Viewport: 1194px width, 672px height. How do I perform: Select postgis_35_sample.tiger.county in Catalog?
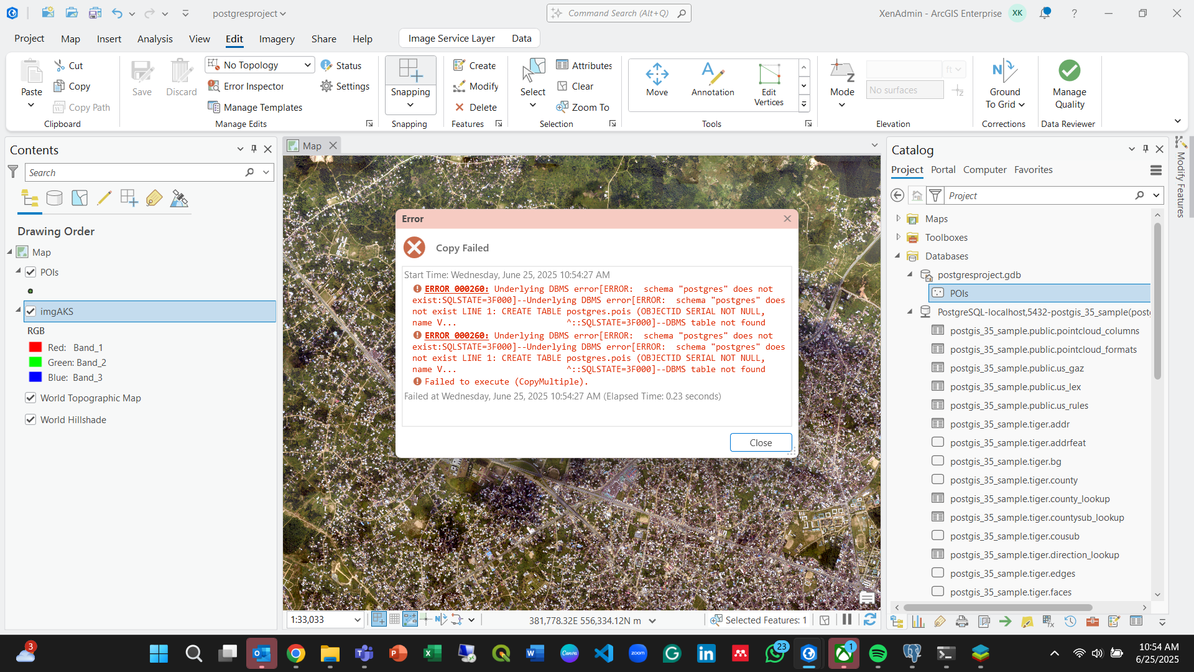pos(1014,480)
